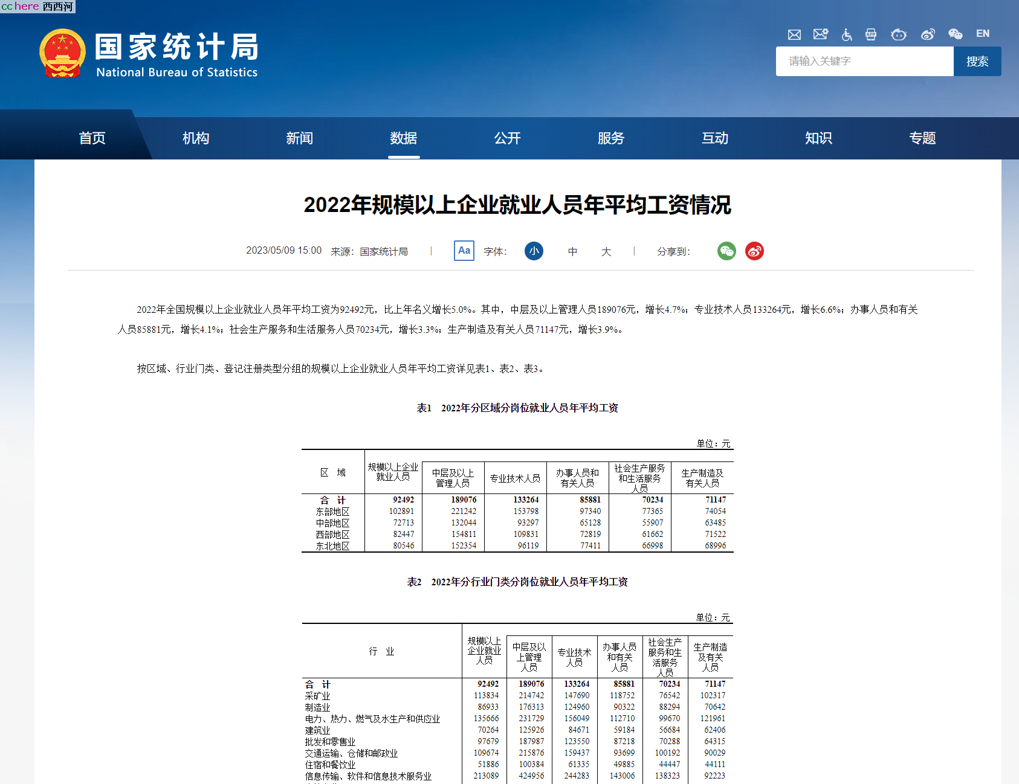1019x784 pixels.
Task: Click source text 来源：国家统计局
Action: pos(369,251)
